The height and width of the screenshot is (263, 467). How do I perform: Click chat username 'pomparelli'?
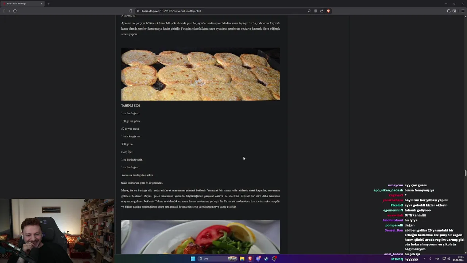394,225
